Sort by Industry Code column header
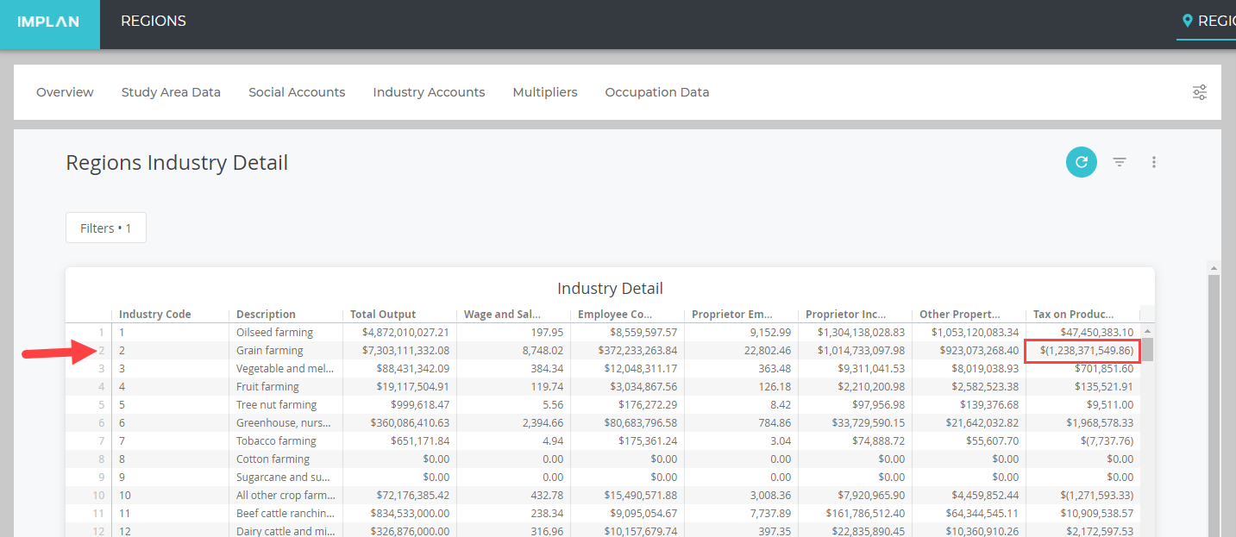The image size is (1236, 537). click(x=155, y=315)
